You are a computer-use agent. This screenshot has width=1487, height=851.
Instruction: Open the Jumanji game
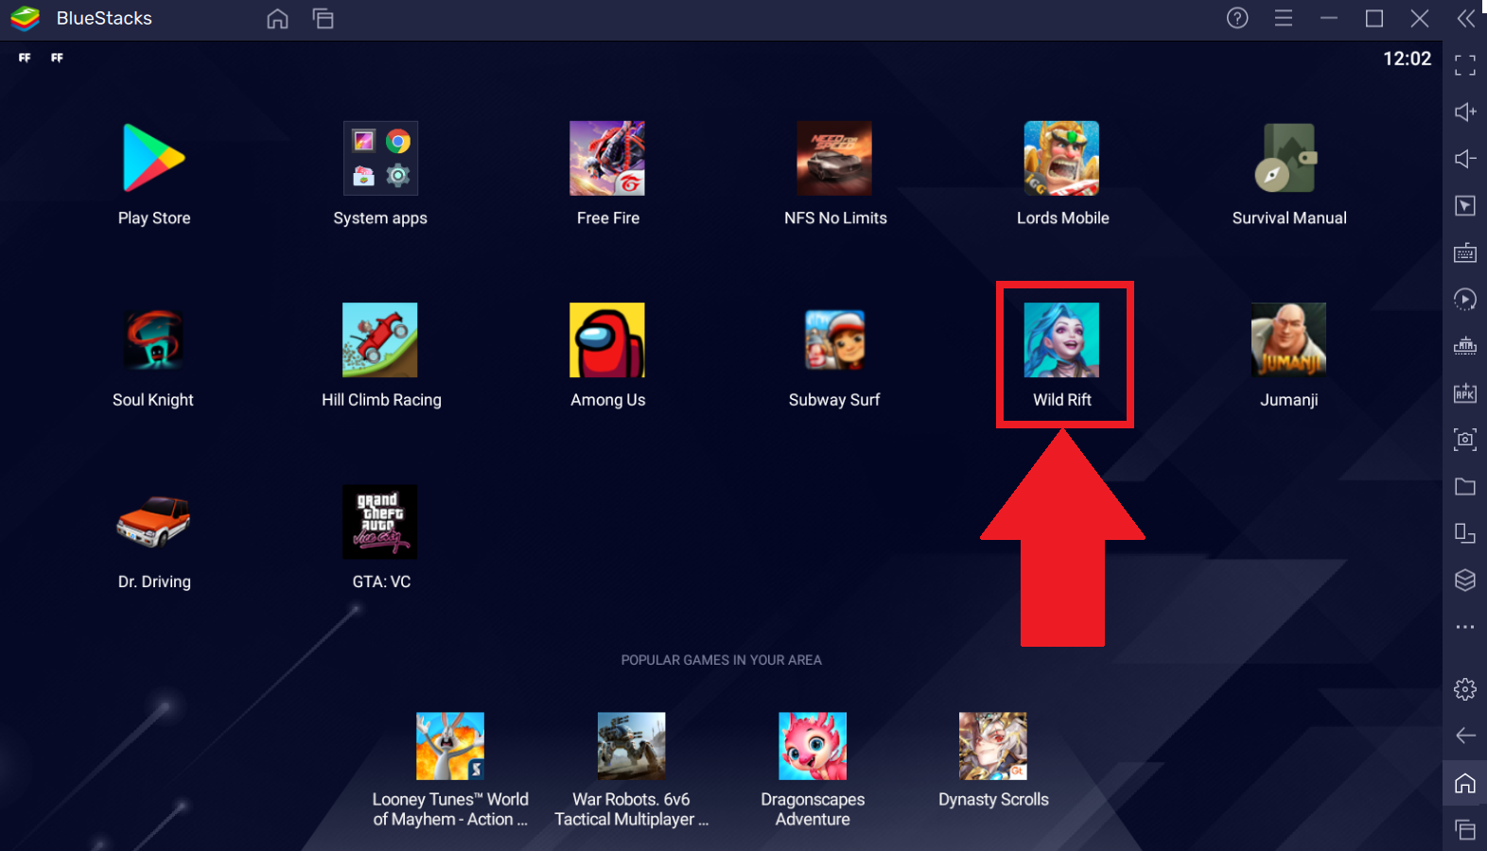(1288, 340)
